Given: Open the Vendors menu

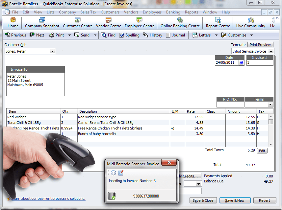Looking at the screenshot, I should pyautogui.click(x=131, y=12).
